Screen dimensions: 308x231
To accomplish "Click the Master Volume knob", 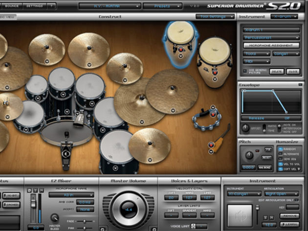I will (x=128, y=210).
